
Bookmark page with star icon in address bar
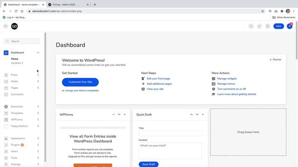coord(263,11)
